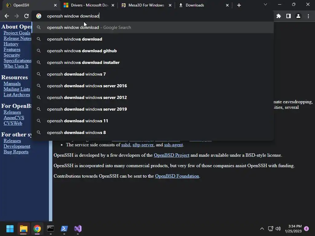
Task: Select 'openssh download windows server 2012' suggestion
Action: coord(153,97)
